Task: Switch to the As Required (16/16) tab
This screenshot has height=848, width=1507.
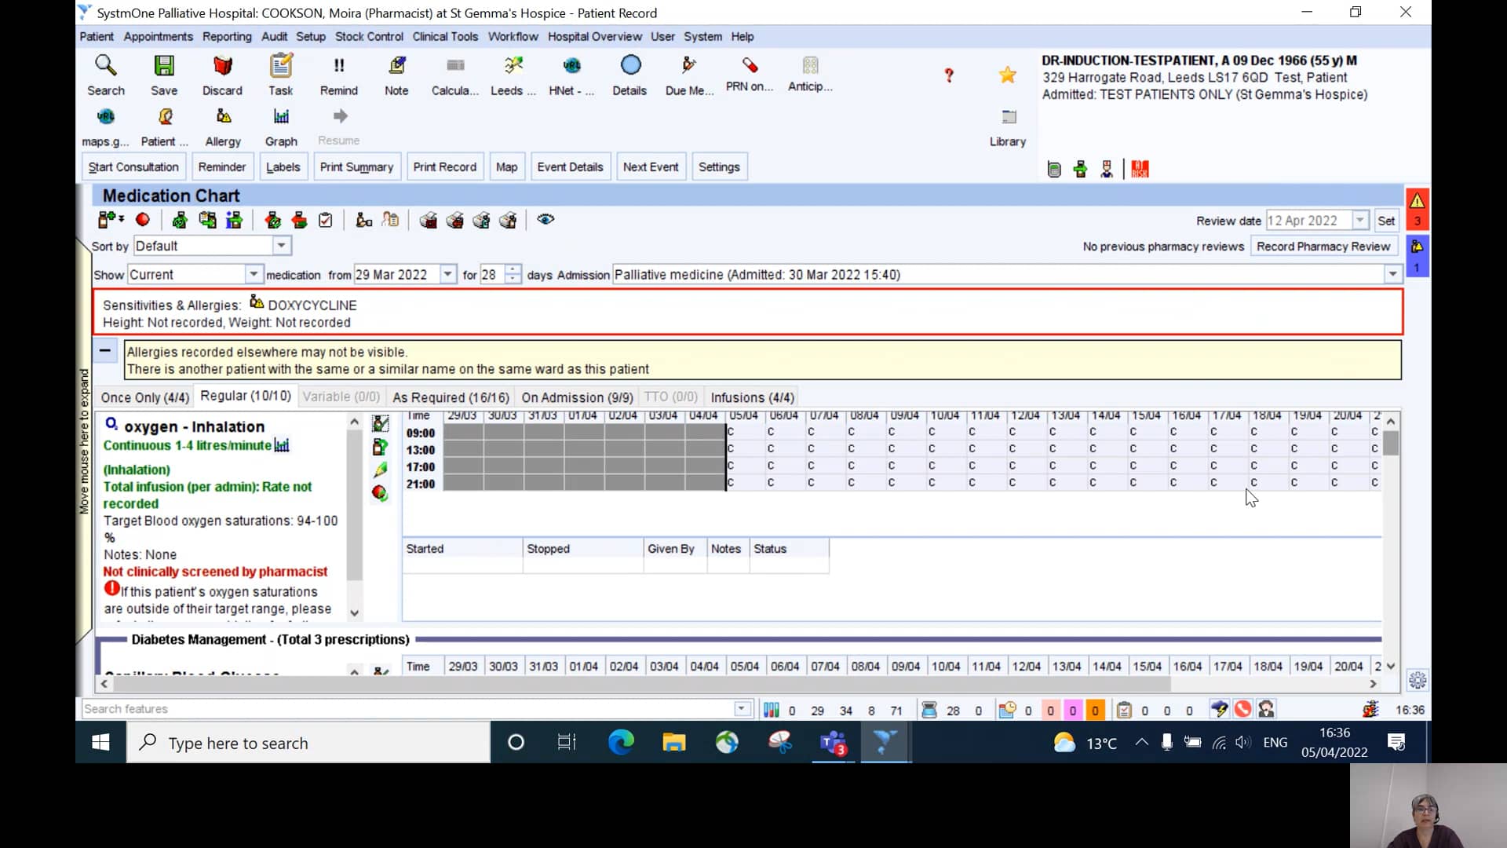Action: (450, 397)
